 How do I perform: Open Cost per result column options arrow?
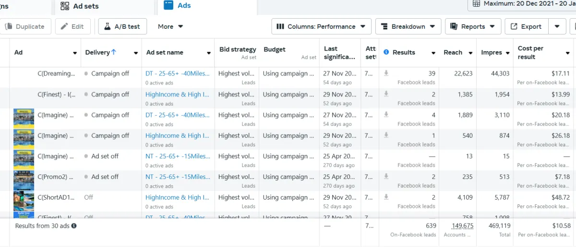coord(567,53)
